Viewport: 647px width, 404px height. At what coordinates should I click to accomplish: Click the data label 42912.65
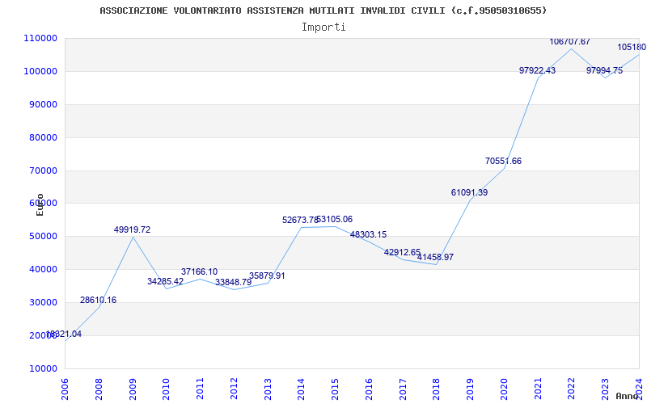402,252
